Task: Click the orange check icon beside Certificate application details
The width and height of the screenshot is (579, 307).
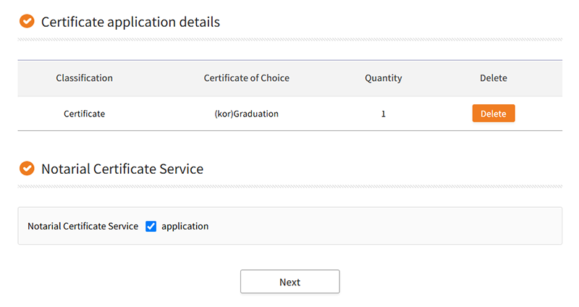Action: click(x=27, y=22)
